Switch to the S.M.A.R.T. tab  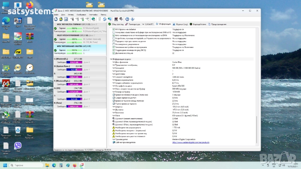tap(148, 24)
